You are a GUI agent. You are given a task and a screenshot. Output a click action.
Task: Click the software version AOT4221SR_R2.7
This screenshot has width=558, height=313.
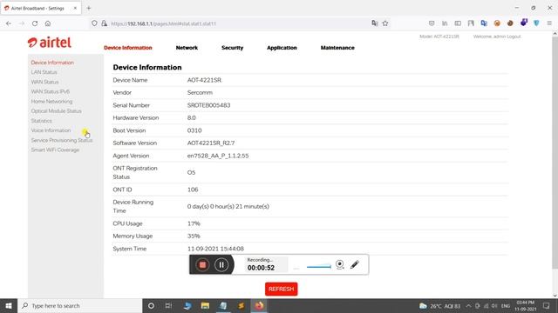[211, 143]
